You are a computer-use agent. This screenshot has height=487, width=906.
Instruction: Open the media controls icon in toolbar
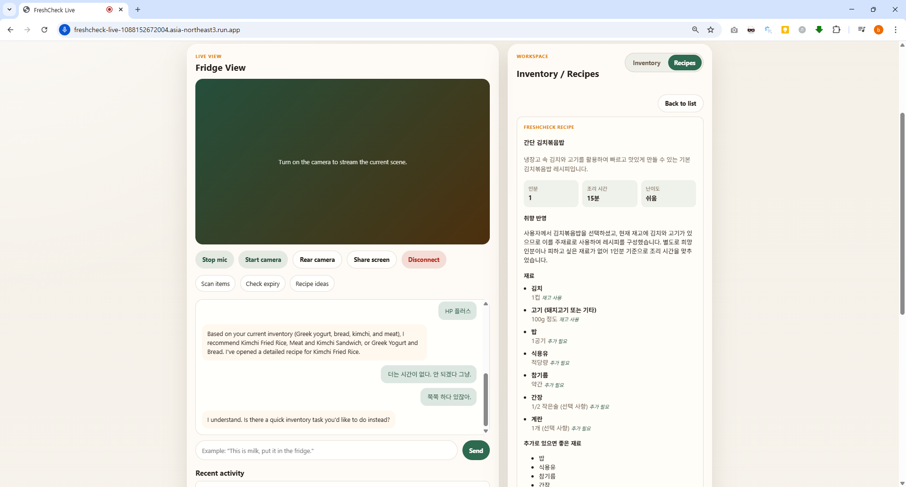click(x=862, y=30)
